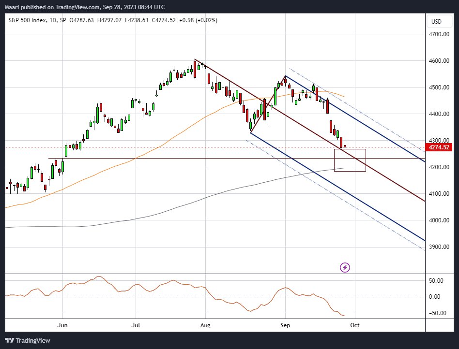This screenshot has width=459, height=349.
Task: Click the +0.98 (+0.02%) change value
Action: tap(198, 20)
